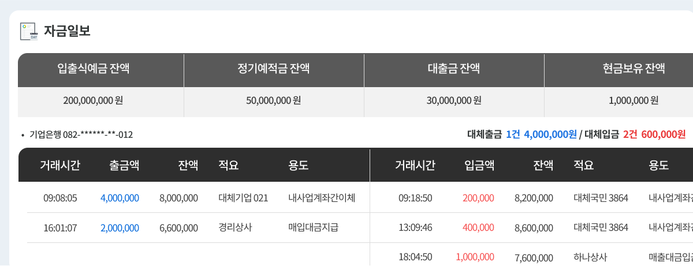Image resolution: width=693 pixels, height=266 pixels.
Task: Click the 30,000,000 원 loan balance
Action: point(453,100)
